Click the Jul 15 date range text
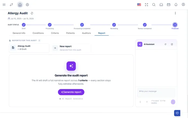Viewport: 188px width, 118px height. 22,19
